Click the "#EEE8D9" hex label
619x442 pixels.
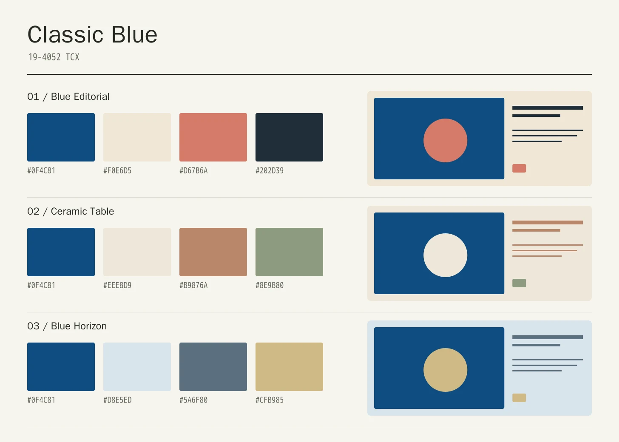click(x=117, y=285)
